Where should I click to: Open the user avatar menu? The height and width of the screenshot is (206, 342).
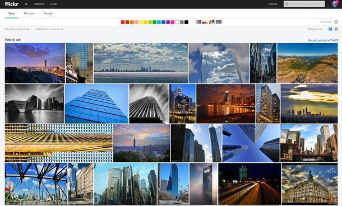click(x=335, y=4)
